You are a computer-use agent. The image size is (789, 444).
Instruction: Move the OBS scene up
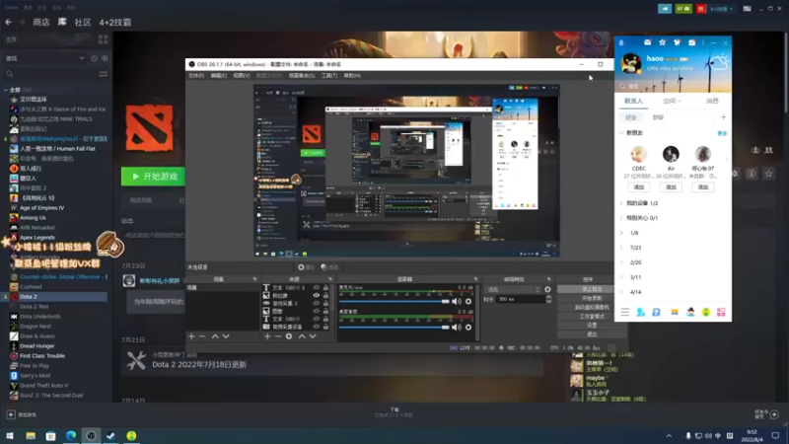(215, 336)
